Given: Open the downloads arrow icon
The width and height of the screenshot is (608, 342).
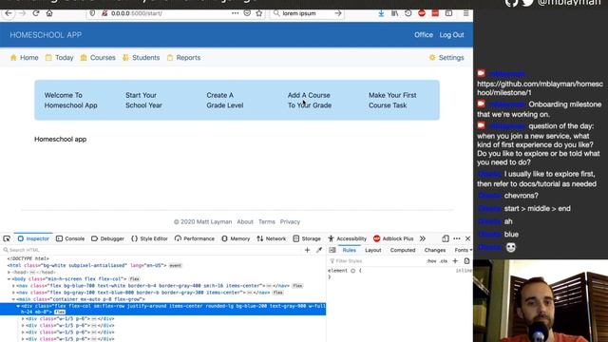Looking at the screenshot, I should point(381,13).
